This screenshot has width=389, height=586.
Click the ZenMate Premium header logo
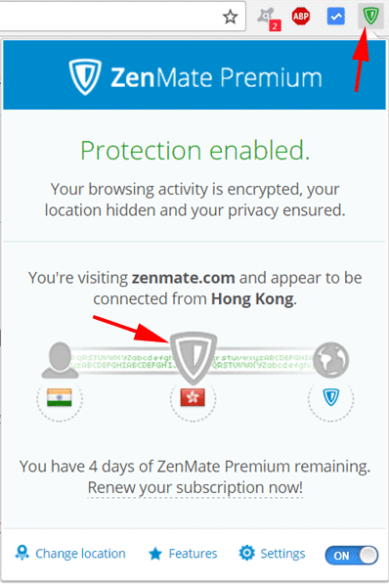point(195,77)
